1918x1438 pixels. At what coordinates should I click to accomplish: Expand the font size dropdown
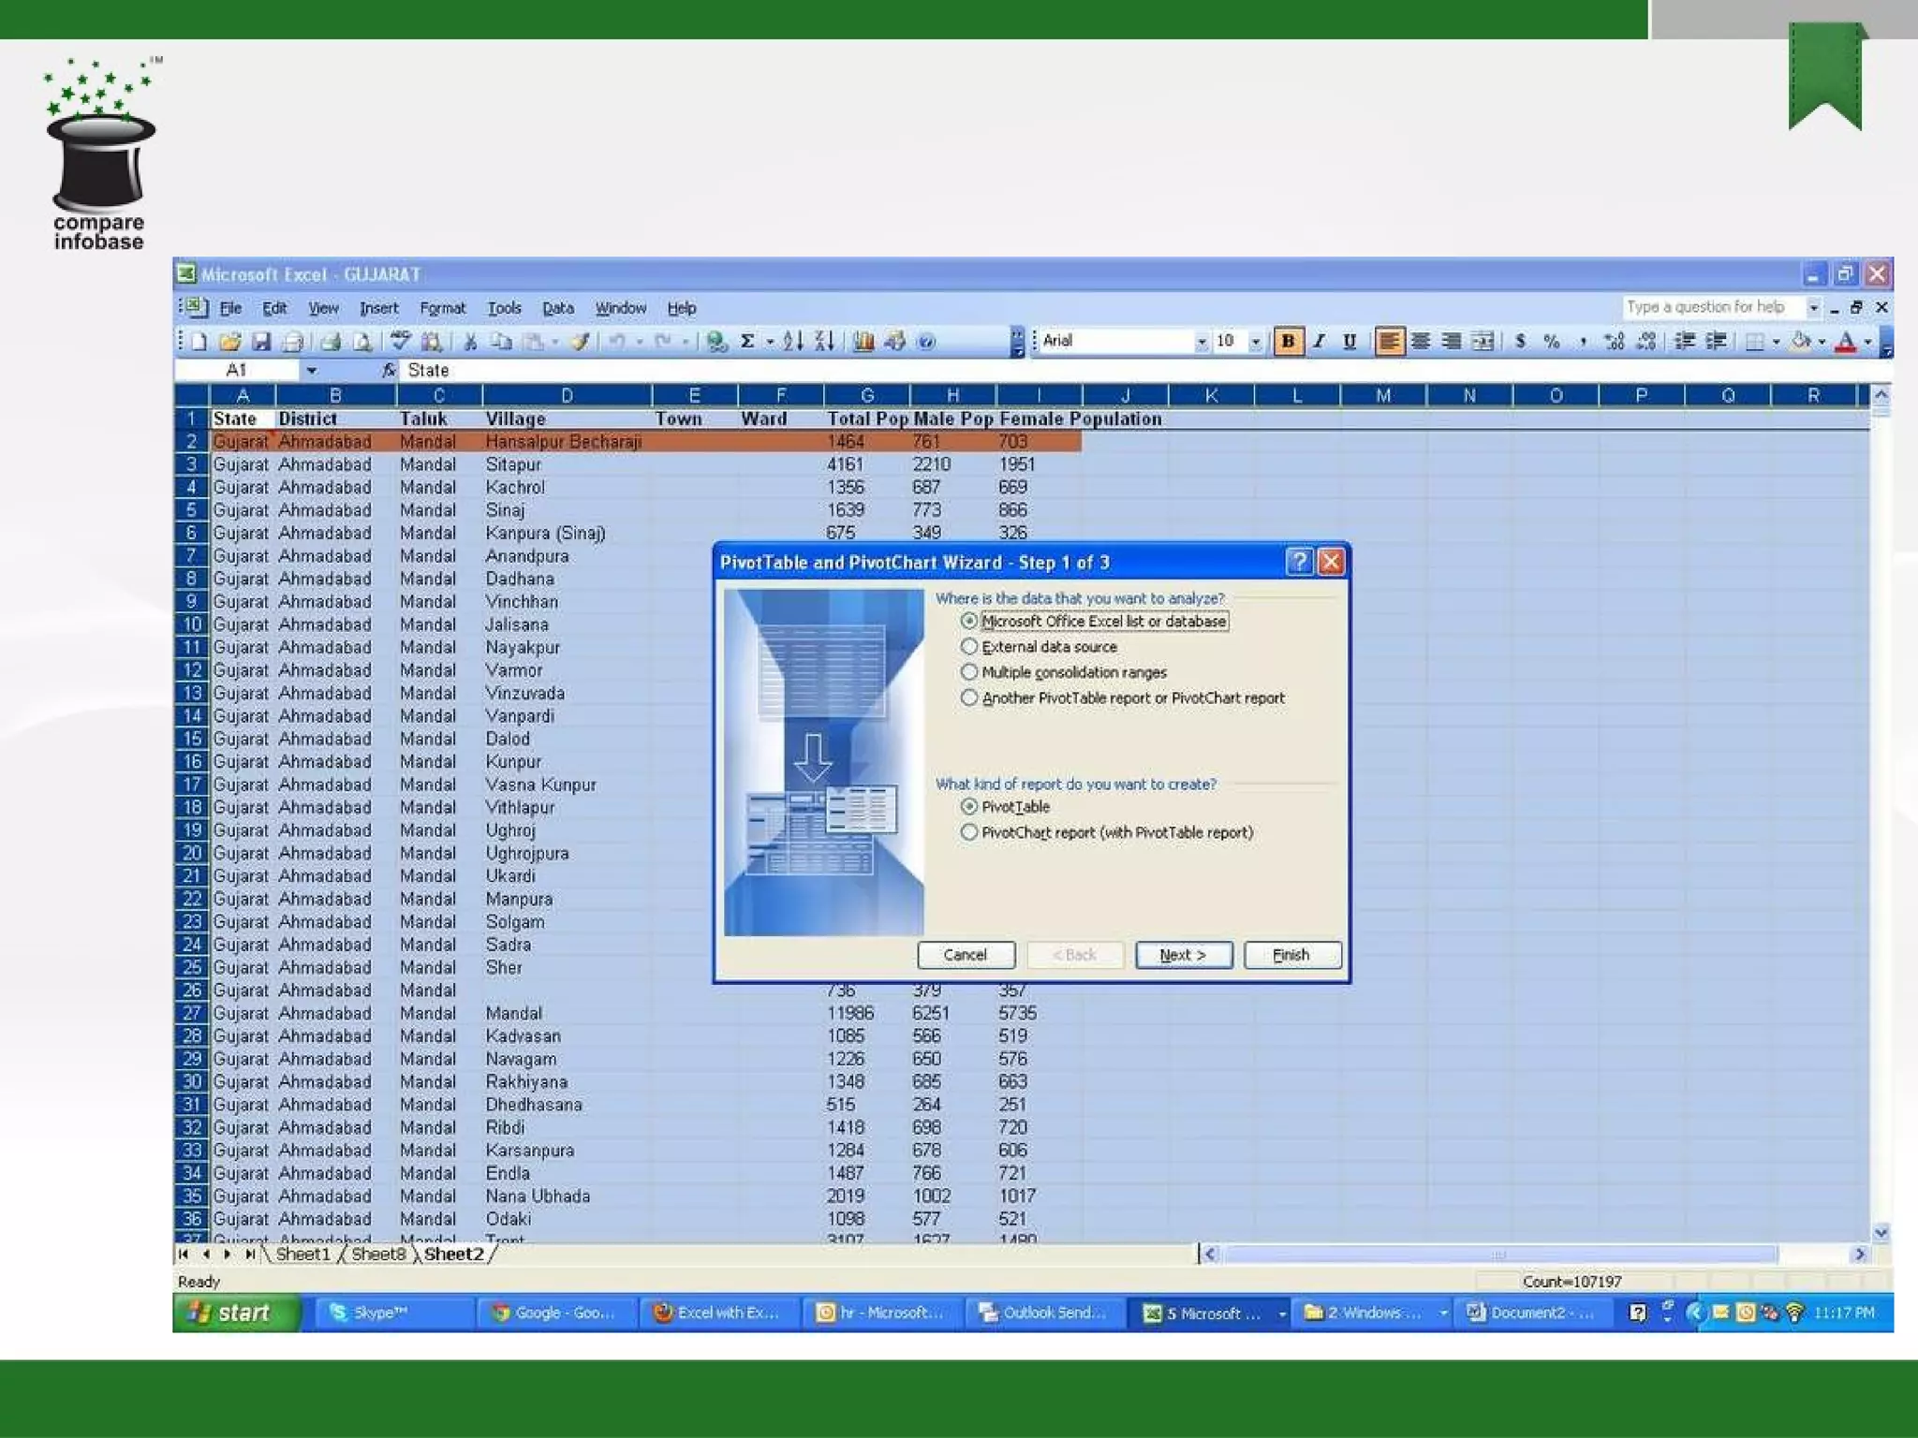pyautogui.click(x=1255, y=342)
